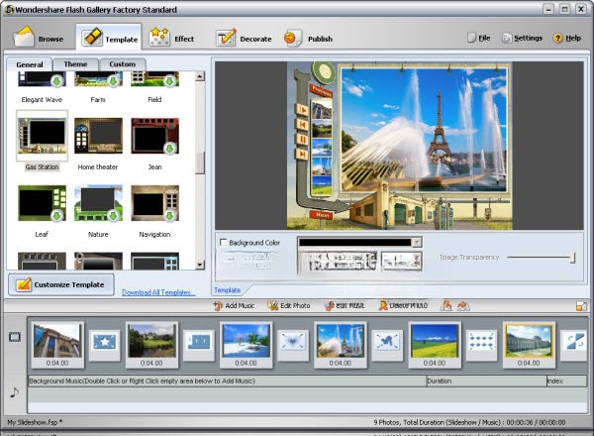Click the Edit Photo button
594x436 pixels.
pos(289,305)
